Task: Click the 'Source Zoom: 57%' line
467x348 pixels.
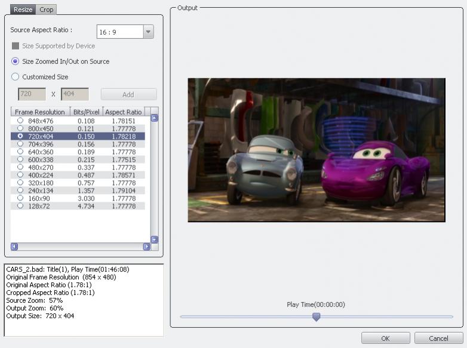Action: point(35,300)
